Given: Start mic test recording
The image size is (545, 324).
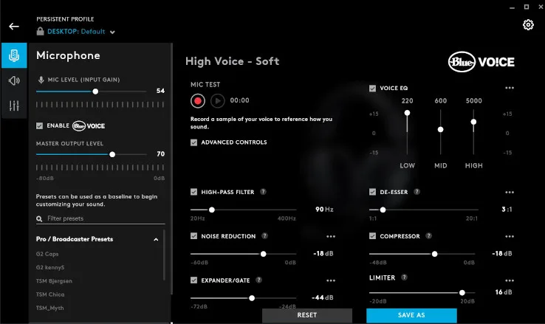Looking at the screenshot, I should click(x=197, y=100).
